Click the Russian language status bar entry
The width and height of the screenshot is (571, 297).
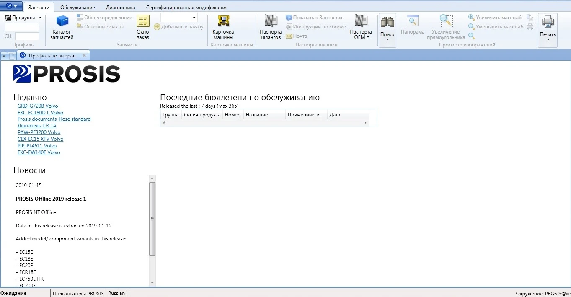tap(116, 293)
